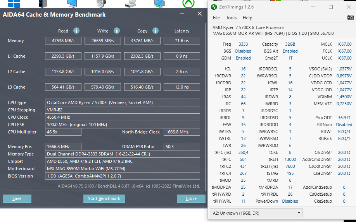This screenshot has width=356, height=222.
Task: Click the Memory Latency field 71.6 ns
Action: tap(181, 41)
